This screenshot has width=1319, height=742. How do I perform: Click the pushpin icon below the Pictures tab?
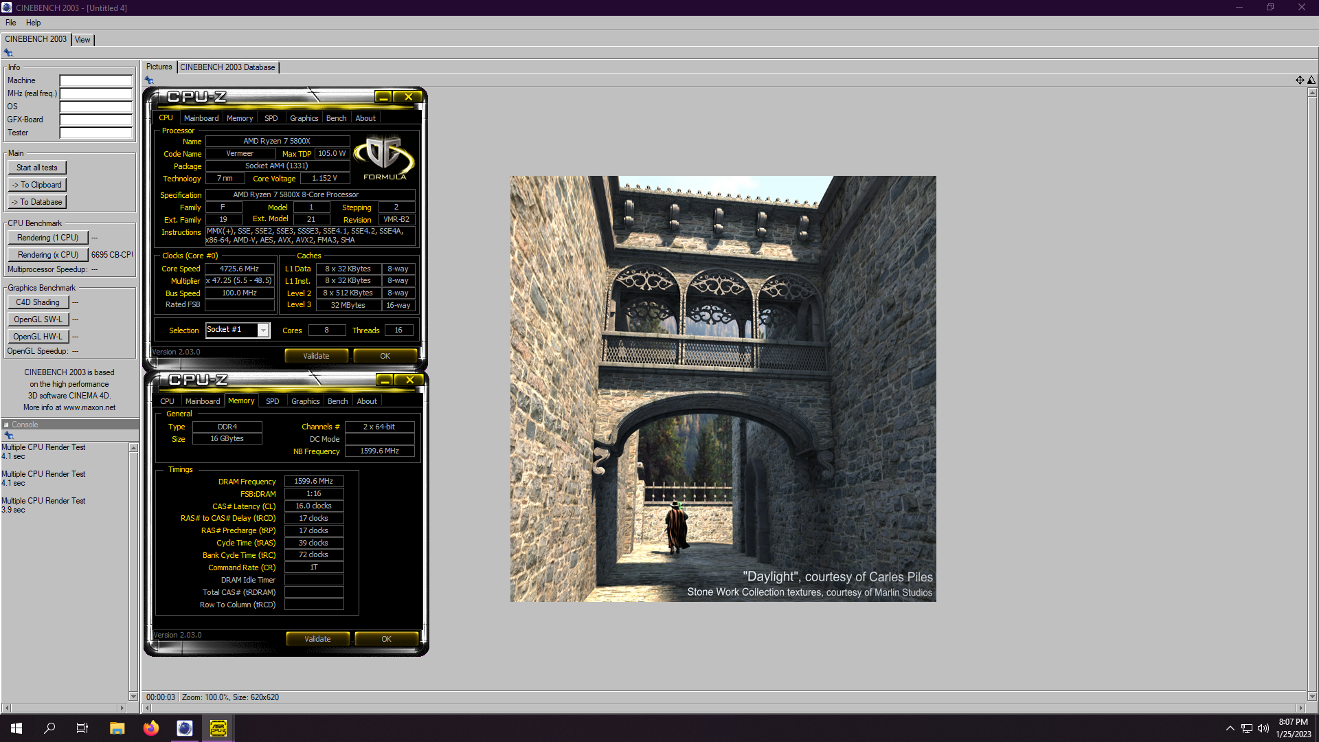(x=149, y=80)
